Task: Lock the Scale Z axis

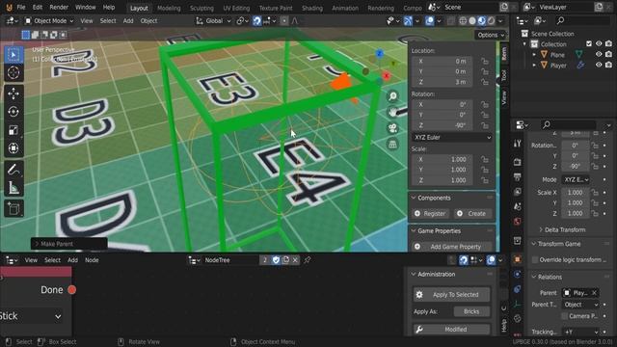Action: point(485,180)
